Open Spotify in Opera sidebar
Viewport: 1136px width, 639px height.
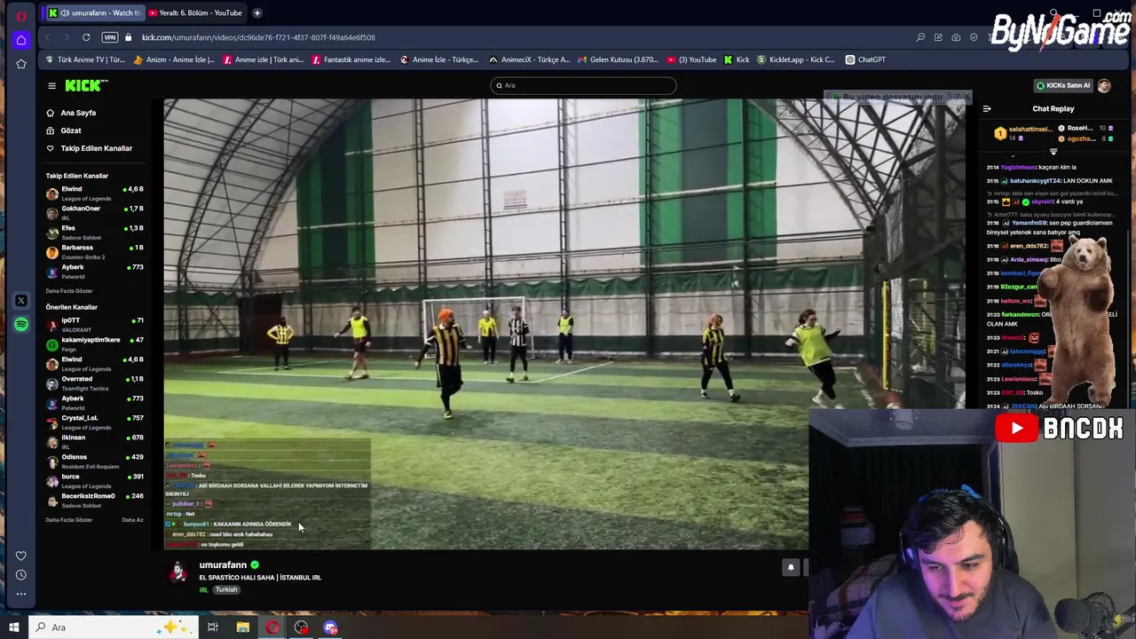(21, 325)
